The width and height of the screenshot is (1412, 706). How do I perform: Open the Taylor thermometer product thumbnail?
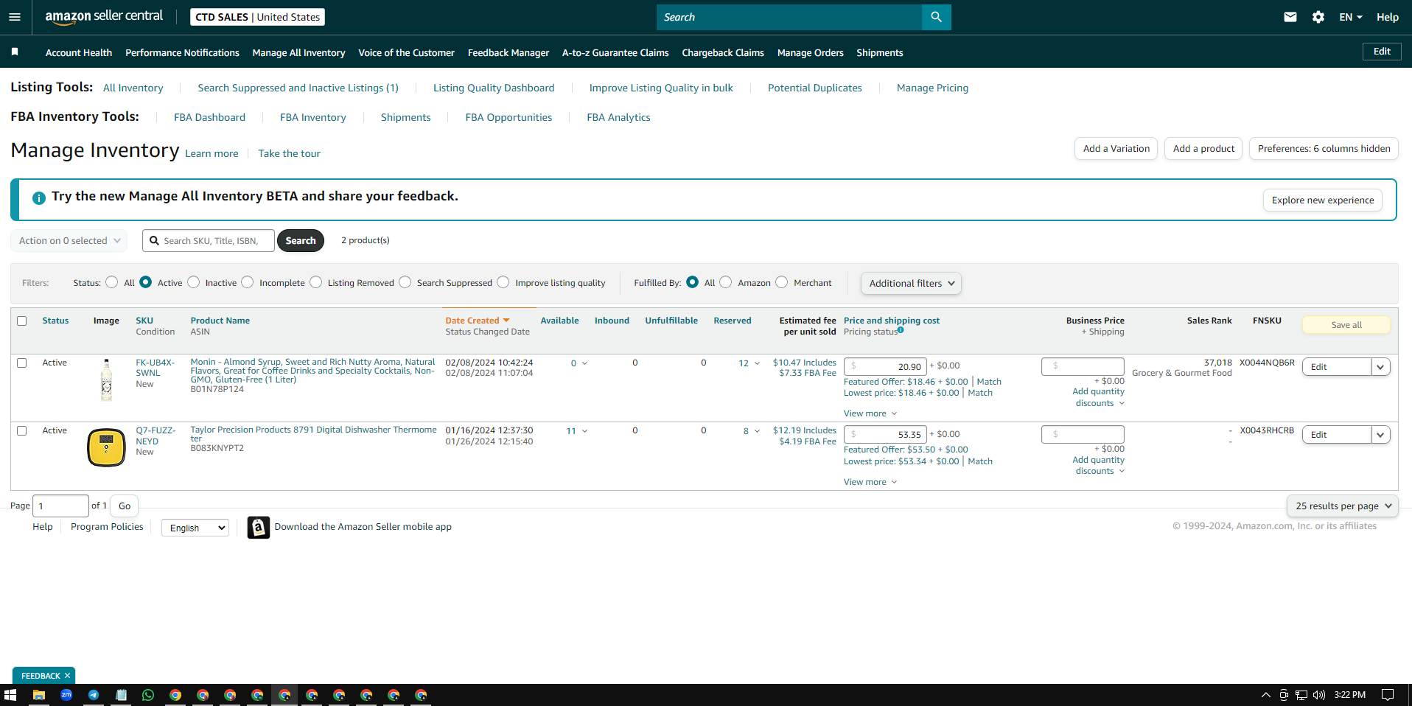point(107,447)
